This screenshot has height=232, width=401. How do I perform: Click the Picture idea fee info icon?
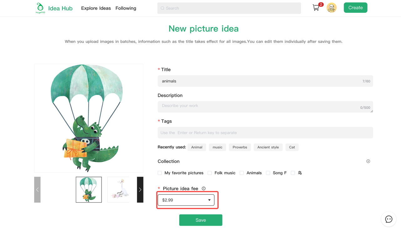(204, 188)
